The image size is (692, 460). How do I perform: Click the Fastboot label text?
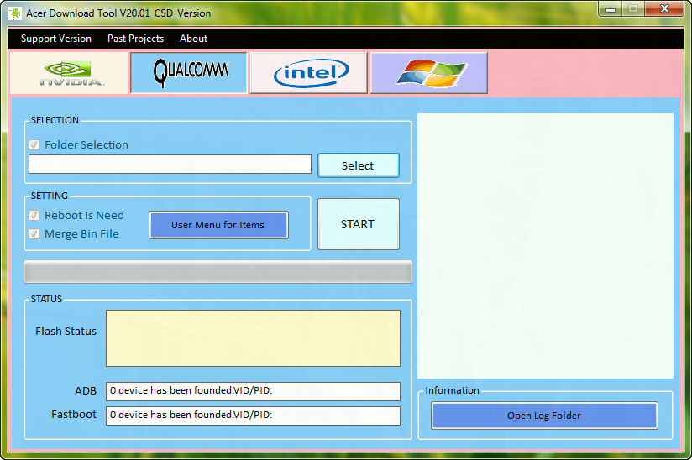point(74,415)
